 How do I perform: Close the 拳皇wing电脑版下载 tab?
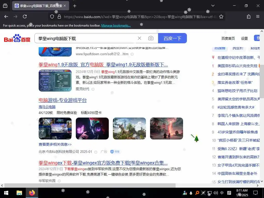point(65,6)
